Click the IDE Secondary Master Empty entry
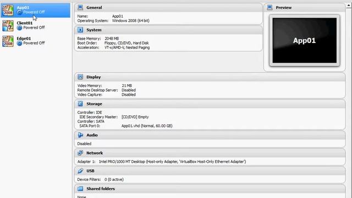The height and width of the screenshot is (198, 352). [135, 117]
